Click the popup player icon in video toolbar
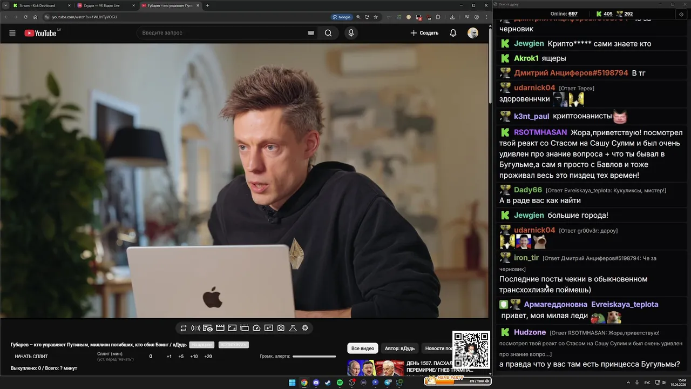The height and width of the screenshot is (389, 691). pyautogui.click(x=269, y=328)
